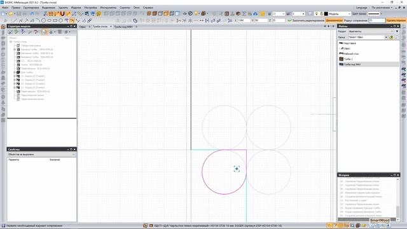This screenshot has width=407, height=229.
Task: Click the sigma summary icon
Action: tap(244, 13)
